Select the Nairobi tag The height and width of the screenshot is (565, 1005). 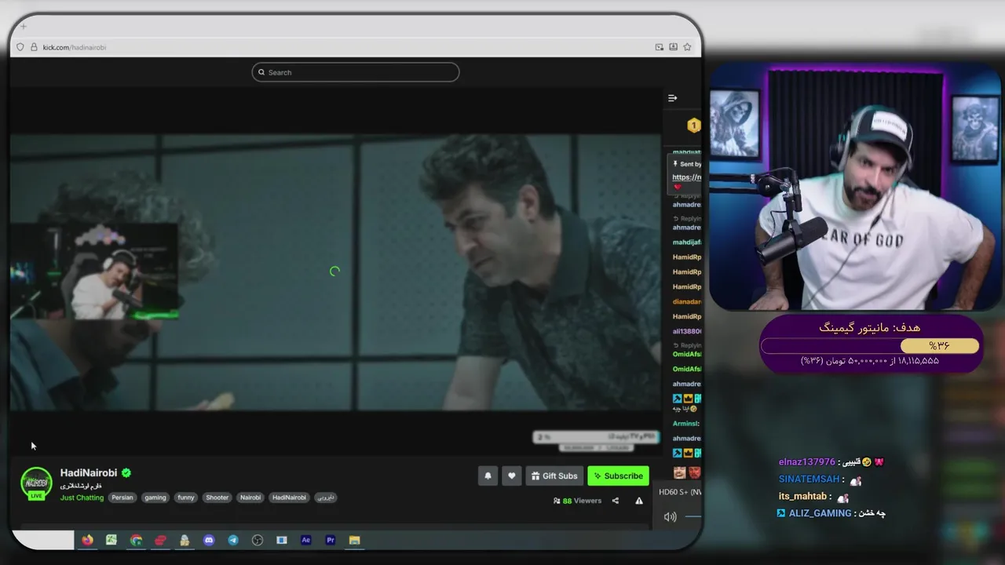(250, 498)
